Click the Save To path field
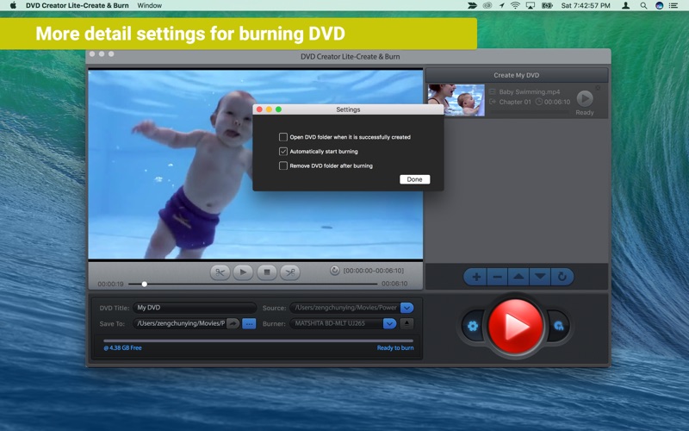 [x=180, y=324]
